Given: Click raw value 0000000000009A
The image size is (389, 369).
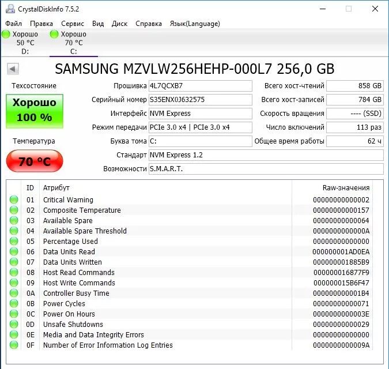Looking at the screenshot, I should [x=341, y=345].
